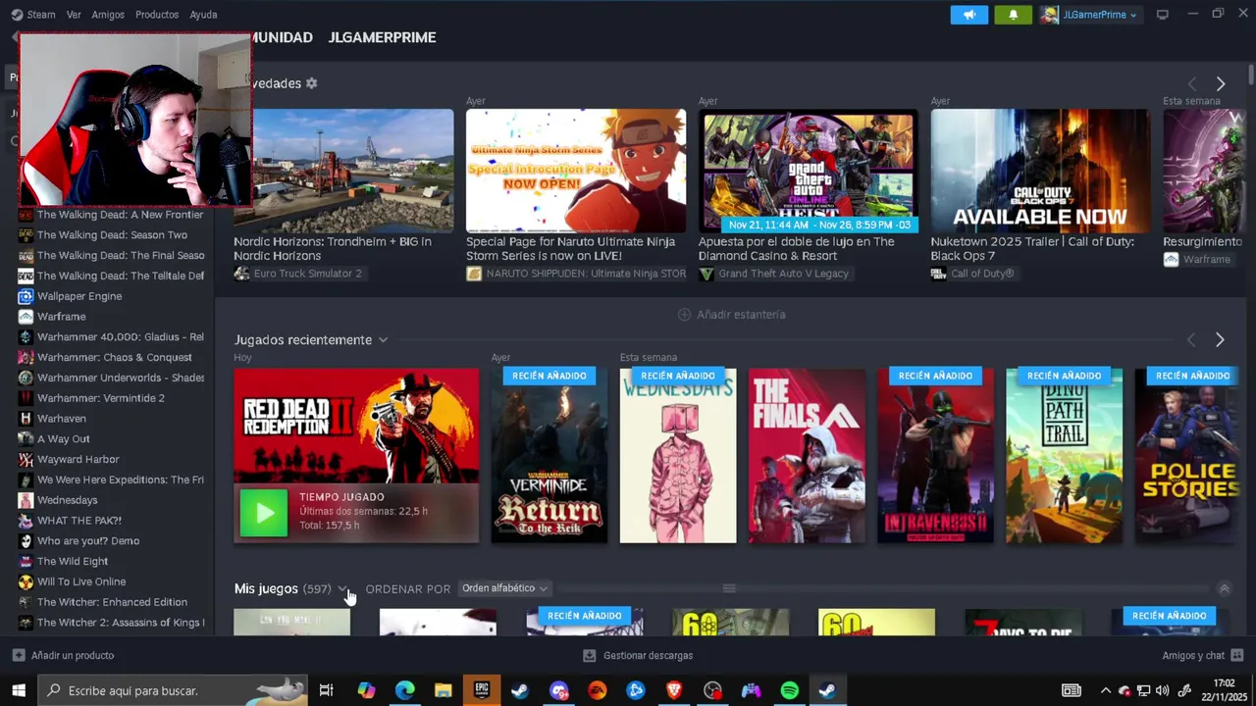Click the Windows taskbar search box

[173, 690]
